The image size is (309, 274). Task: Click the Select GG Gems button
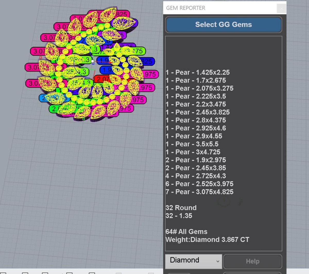coord(223,25)
